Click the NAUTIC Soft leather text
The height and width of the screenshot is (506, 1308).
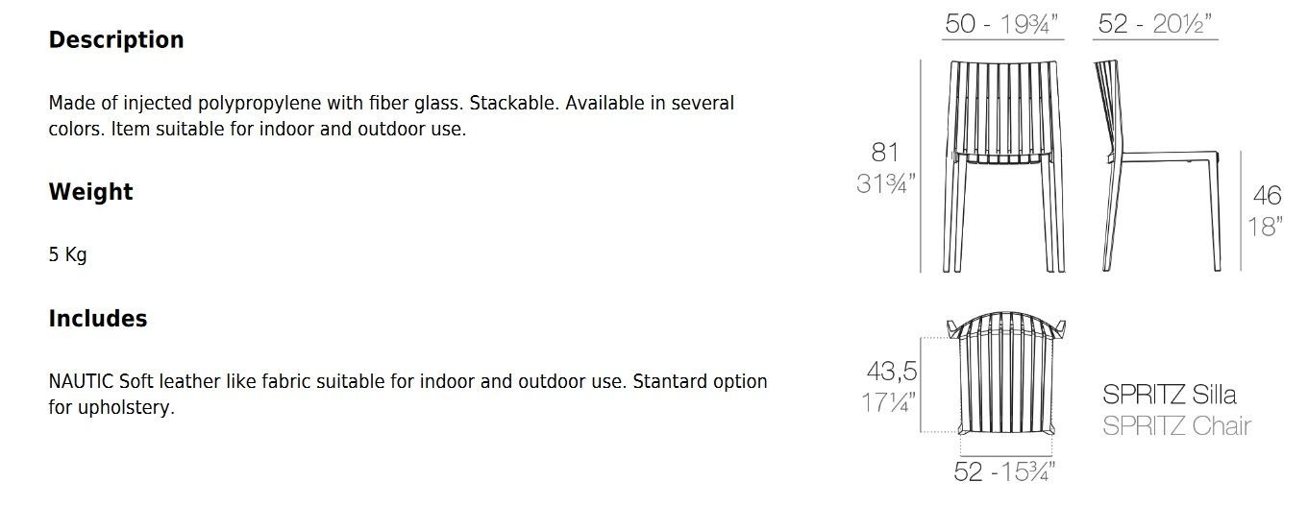[x=407, y=395]
